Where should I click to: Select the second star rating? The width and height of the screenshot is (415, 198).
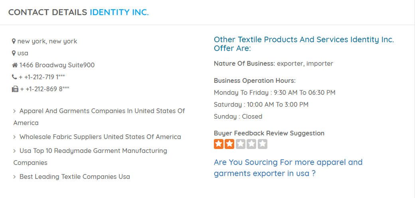[x=229, y=144]
